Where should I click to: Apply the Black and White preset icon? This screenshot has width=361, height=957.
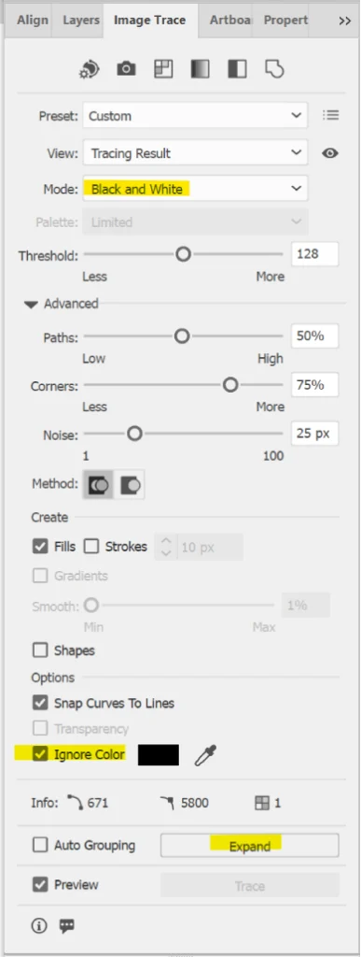[x=237, y=69]
